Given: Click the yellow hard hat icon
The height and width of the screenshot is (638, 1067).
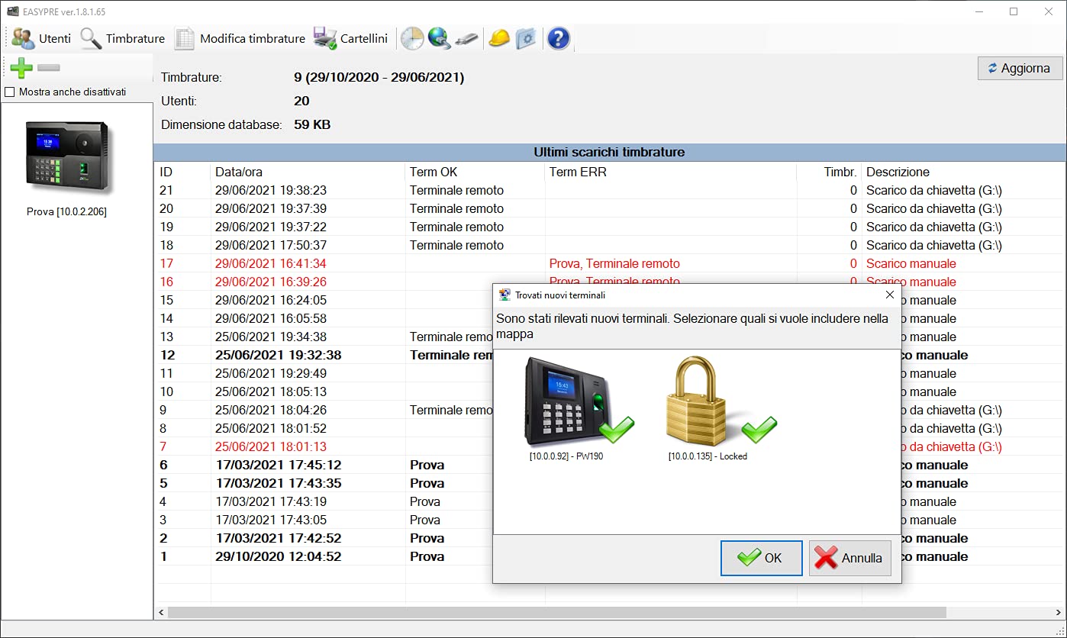Looking at the screenshot, I should [499, 38].
